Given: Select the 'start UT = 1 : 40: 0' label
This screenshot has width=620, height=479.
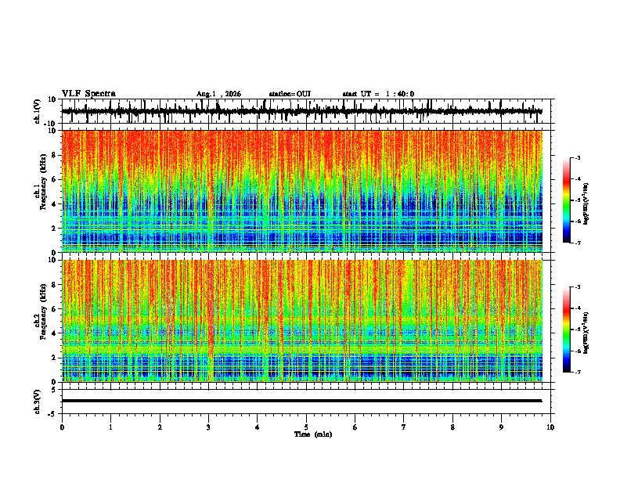Looking at the screenshot, I should [x=378, y=94].
